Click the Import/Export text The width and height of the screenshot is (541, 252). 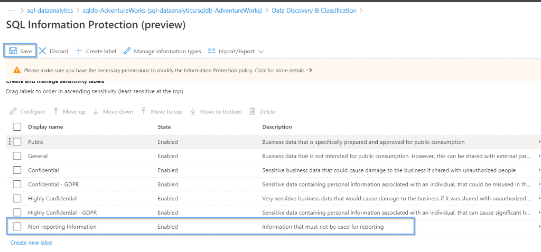click(237, 51)
